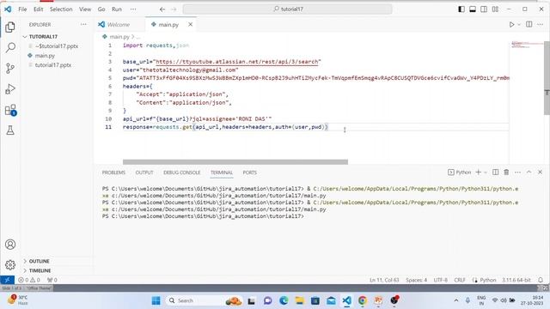Change the UTF-8 encoding
Image resolution: width=550 pixels, height=309 pixels.
tap(441, 280)
